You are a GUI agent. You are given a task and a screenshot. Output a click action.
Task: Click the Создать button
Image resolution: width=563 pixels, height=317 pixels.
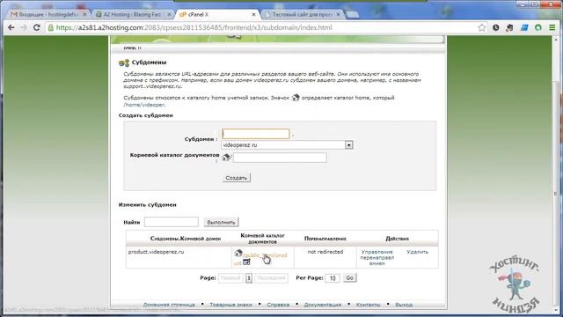point(237,178)
